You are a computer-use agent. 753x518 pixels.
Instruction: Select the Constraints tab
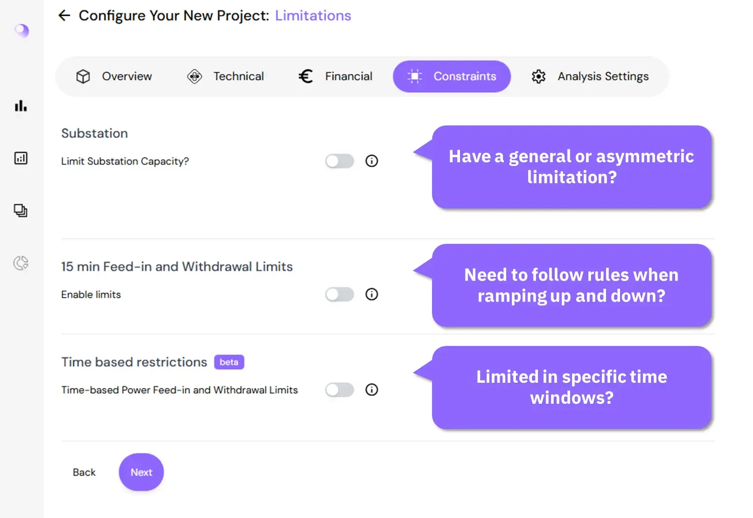click(452, 76)
